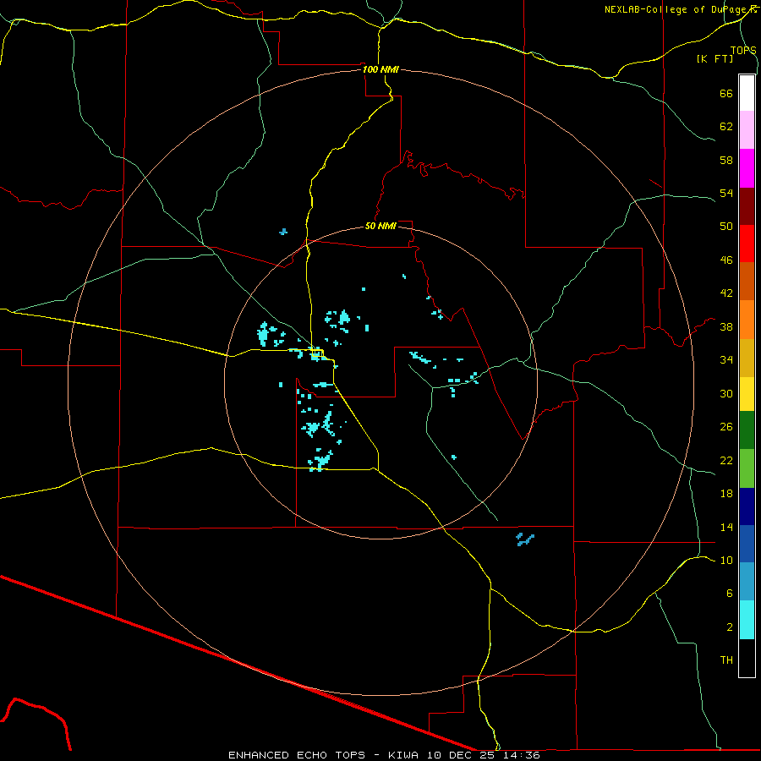761x761 pixels.
Task: Select legend value "50" beside the color bar
Action: [726, 227]
